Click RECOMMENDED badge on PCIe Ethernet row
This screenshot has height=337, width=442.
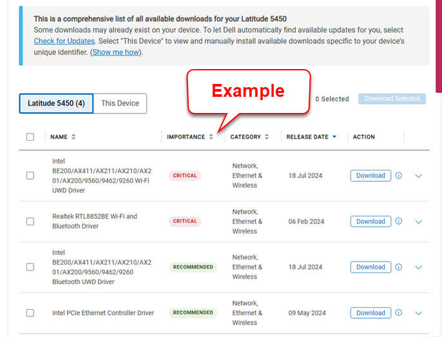click(x=193, y=312)
